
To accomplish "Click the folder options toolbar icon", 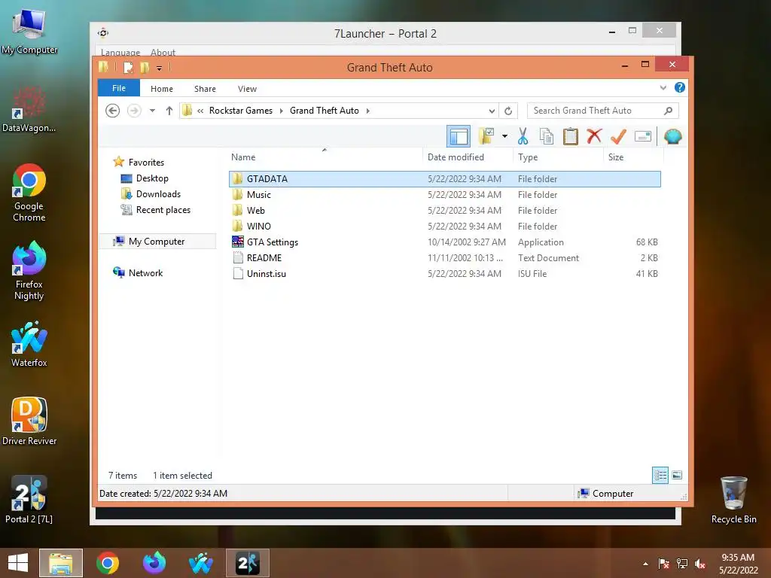I will [x=486, y=136].
